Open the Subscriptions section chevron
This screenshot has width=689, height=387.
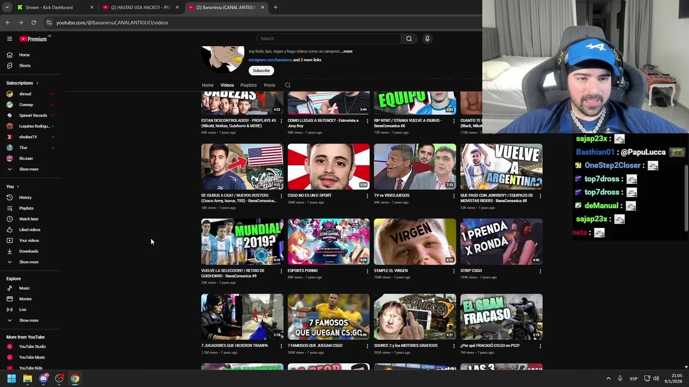click(37, 83)
